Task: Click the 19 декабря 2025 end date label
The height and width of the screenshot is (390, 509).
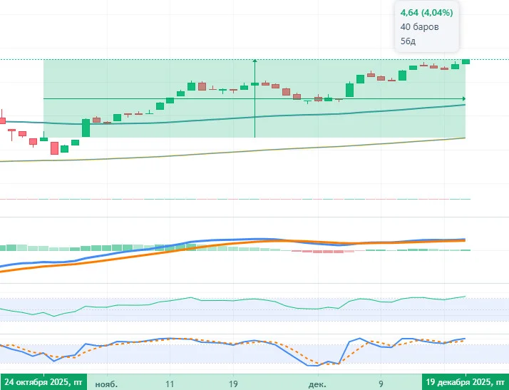Action: pos(466,382)
